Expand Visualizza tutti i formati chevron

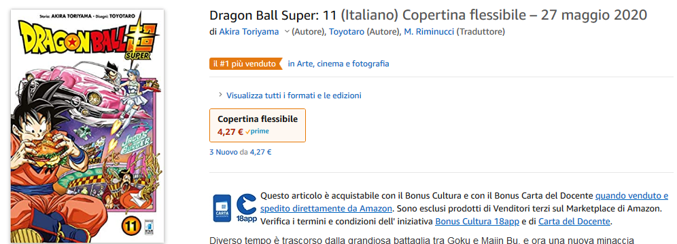point(221,95)
